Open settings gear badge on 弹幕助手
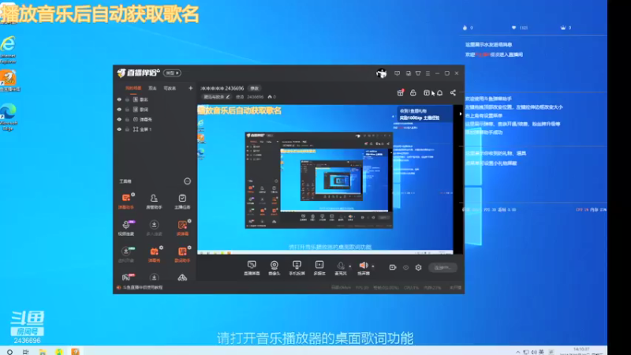 pos(133,194)
